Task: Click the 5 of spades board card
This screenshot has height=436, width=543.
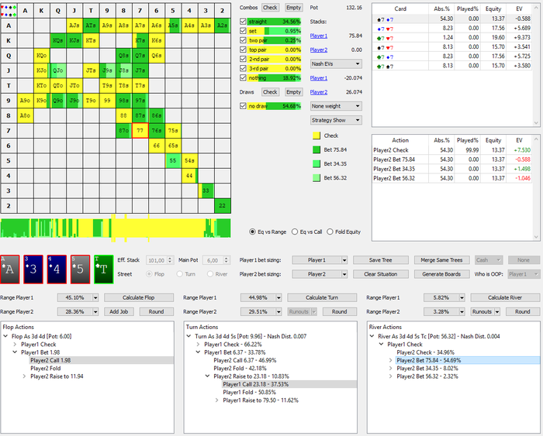Action: click(x=80, y=269)
